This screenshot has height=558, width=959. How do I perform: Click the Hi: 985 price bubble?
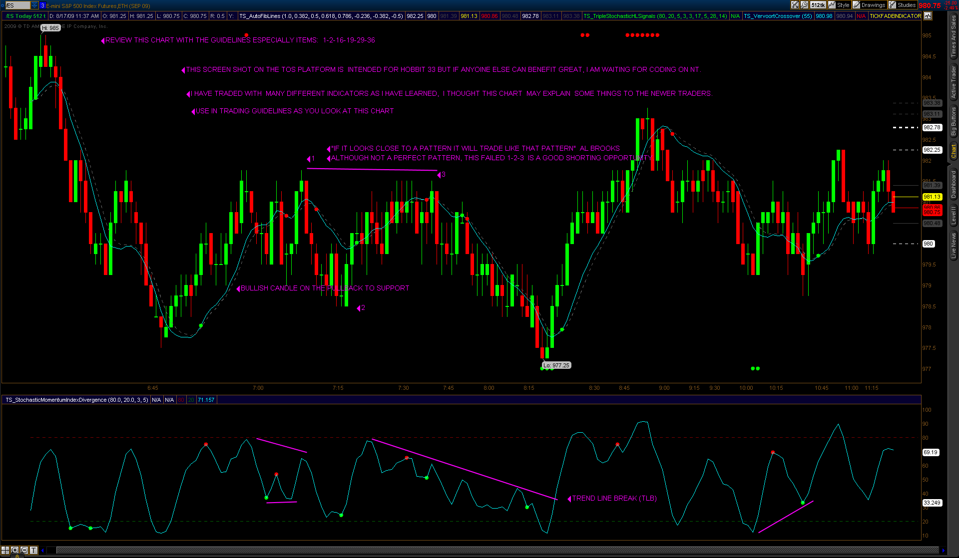pyautogui.click(x=50, y=28)
